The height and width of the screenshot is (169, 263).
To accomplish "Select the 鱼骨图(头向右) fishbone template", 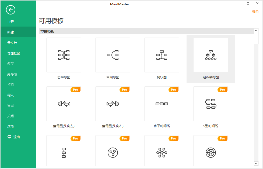I will (x=113, y=104).
